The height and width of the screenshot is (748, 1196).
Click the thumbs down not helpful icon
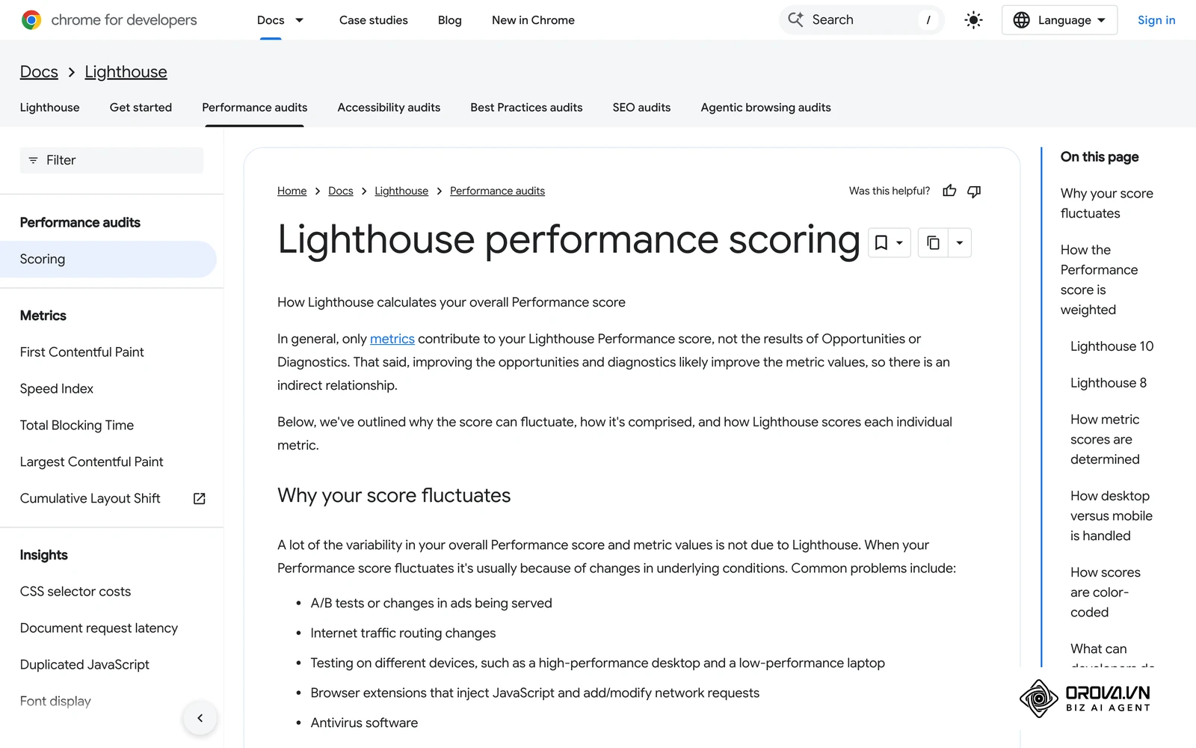(x=974, y=191)
